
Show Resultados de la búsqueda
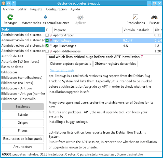tap(23, 139)
